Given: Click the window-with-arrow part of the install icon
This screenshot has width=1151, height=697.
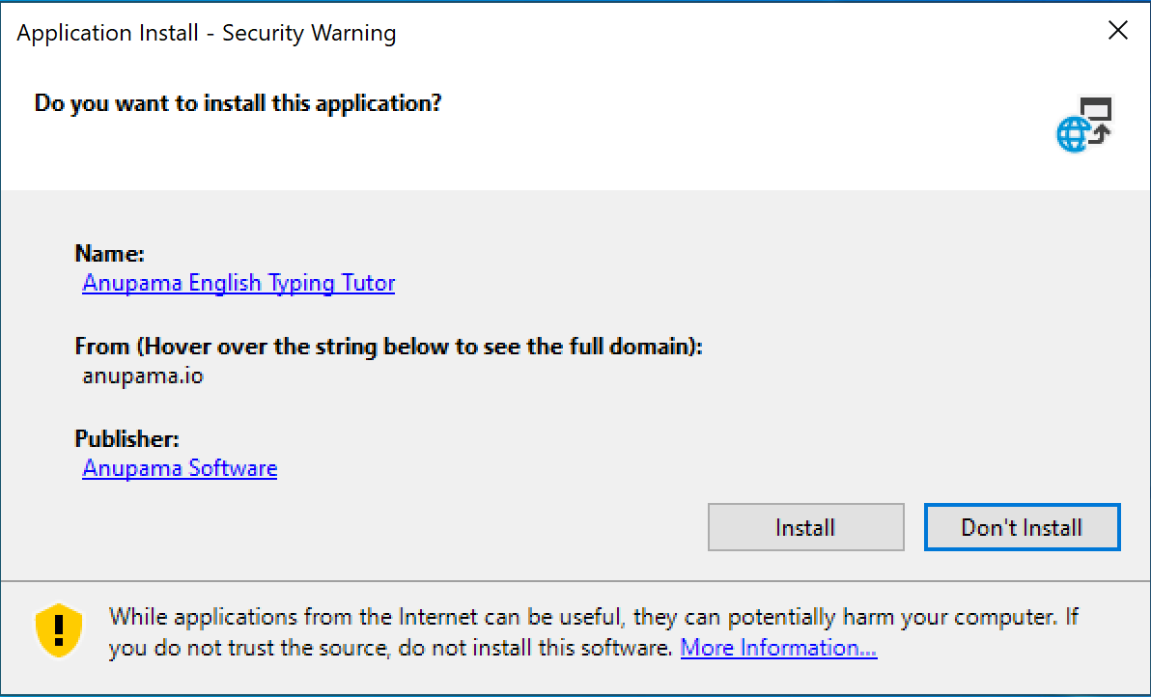Looking at the screenshot, I should coord(1098,117).
